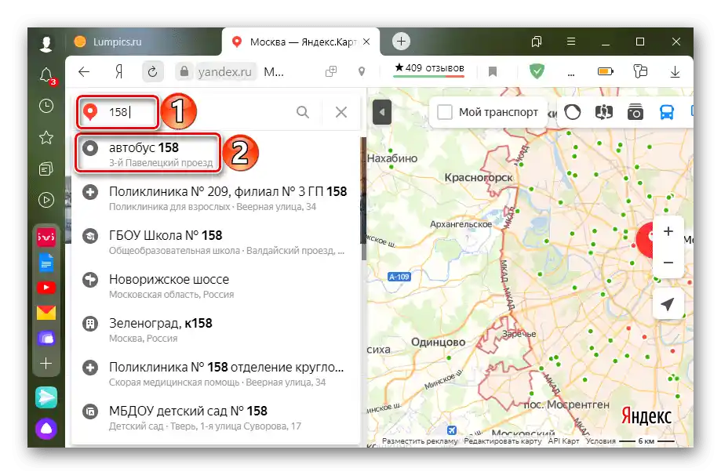Open the history clock icon in sidebar
The image size is (721, 475).
46,106
